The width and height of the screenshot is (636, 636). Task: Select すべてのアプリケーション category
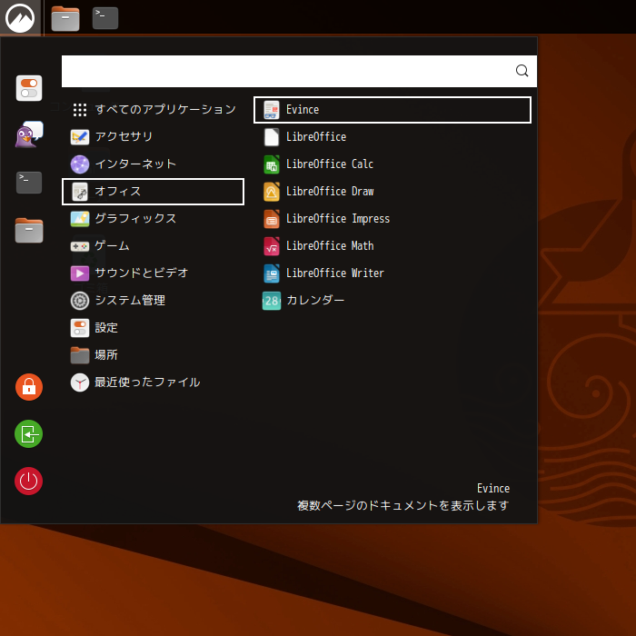(x=153, y=110)
